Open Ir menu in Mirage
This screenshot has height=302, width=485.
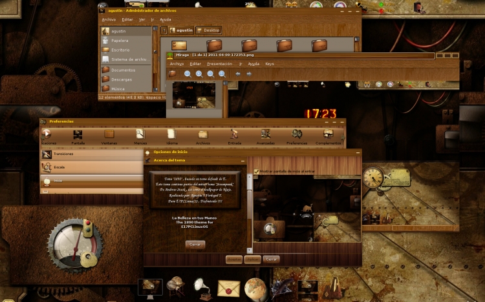click(x=241, y=64)
